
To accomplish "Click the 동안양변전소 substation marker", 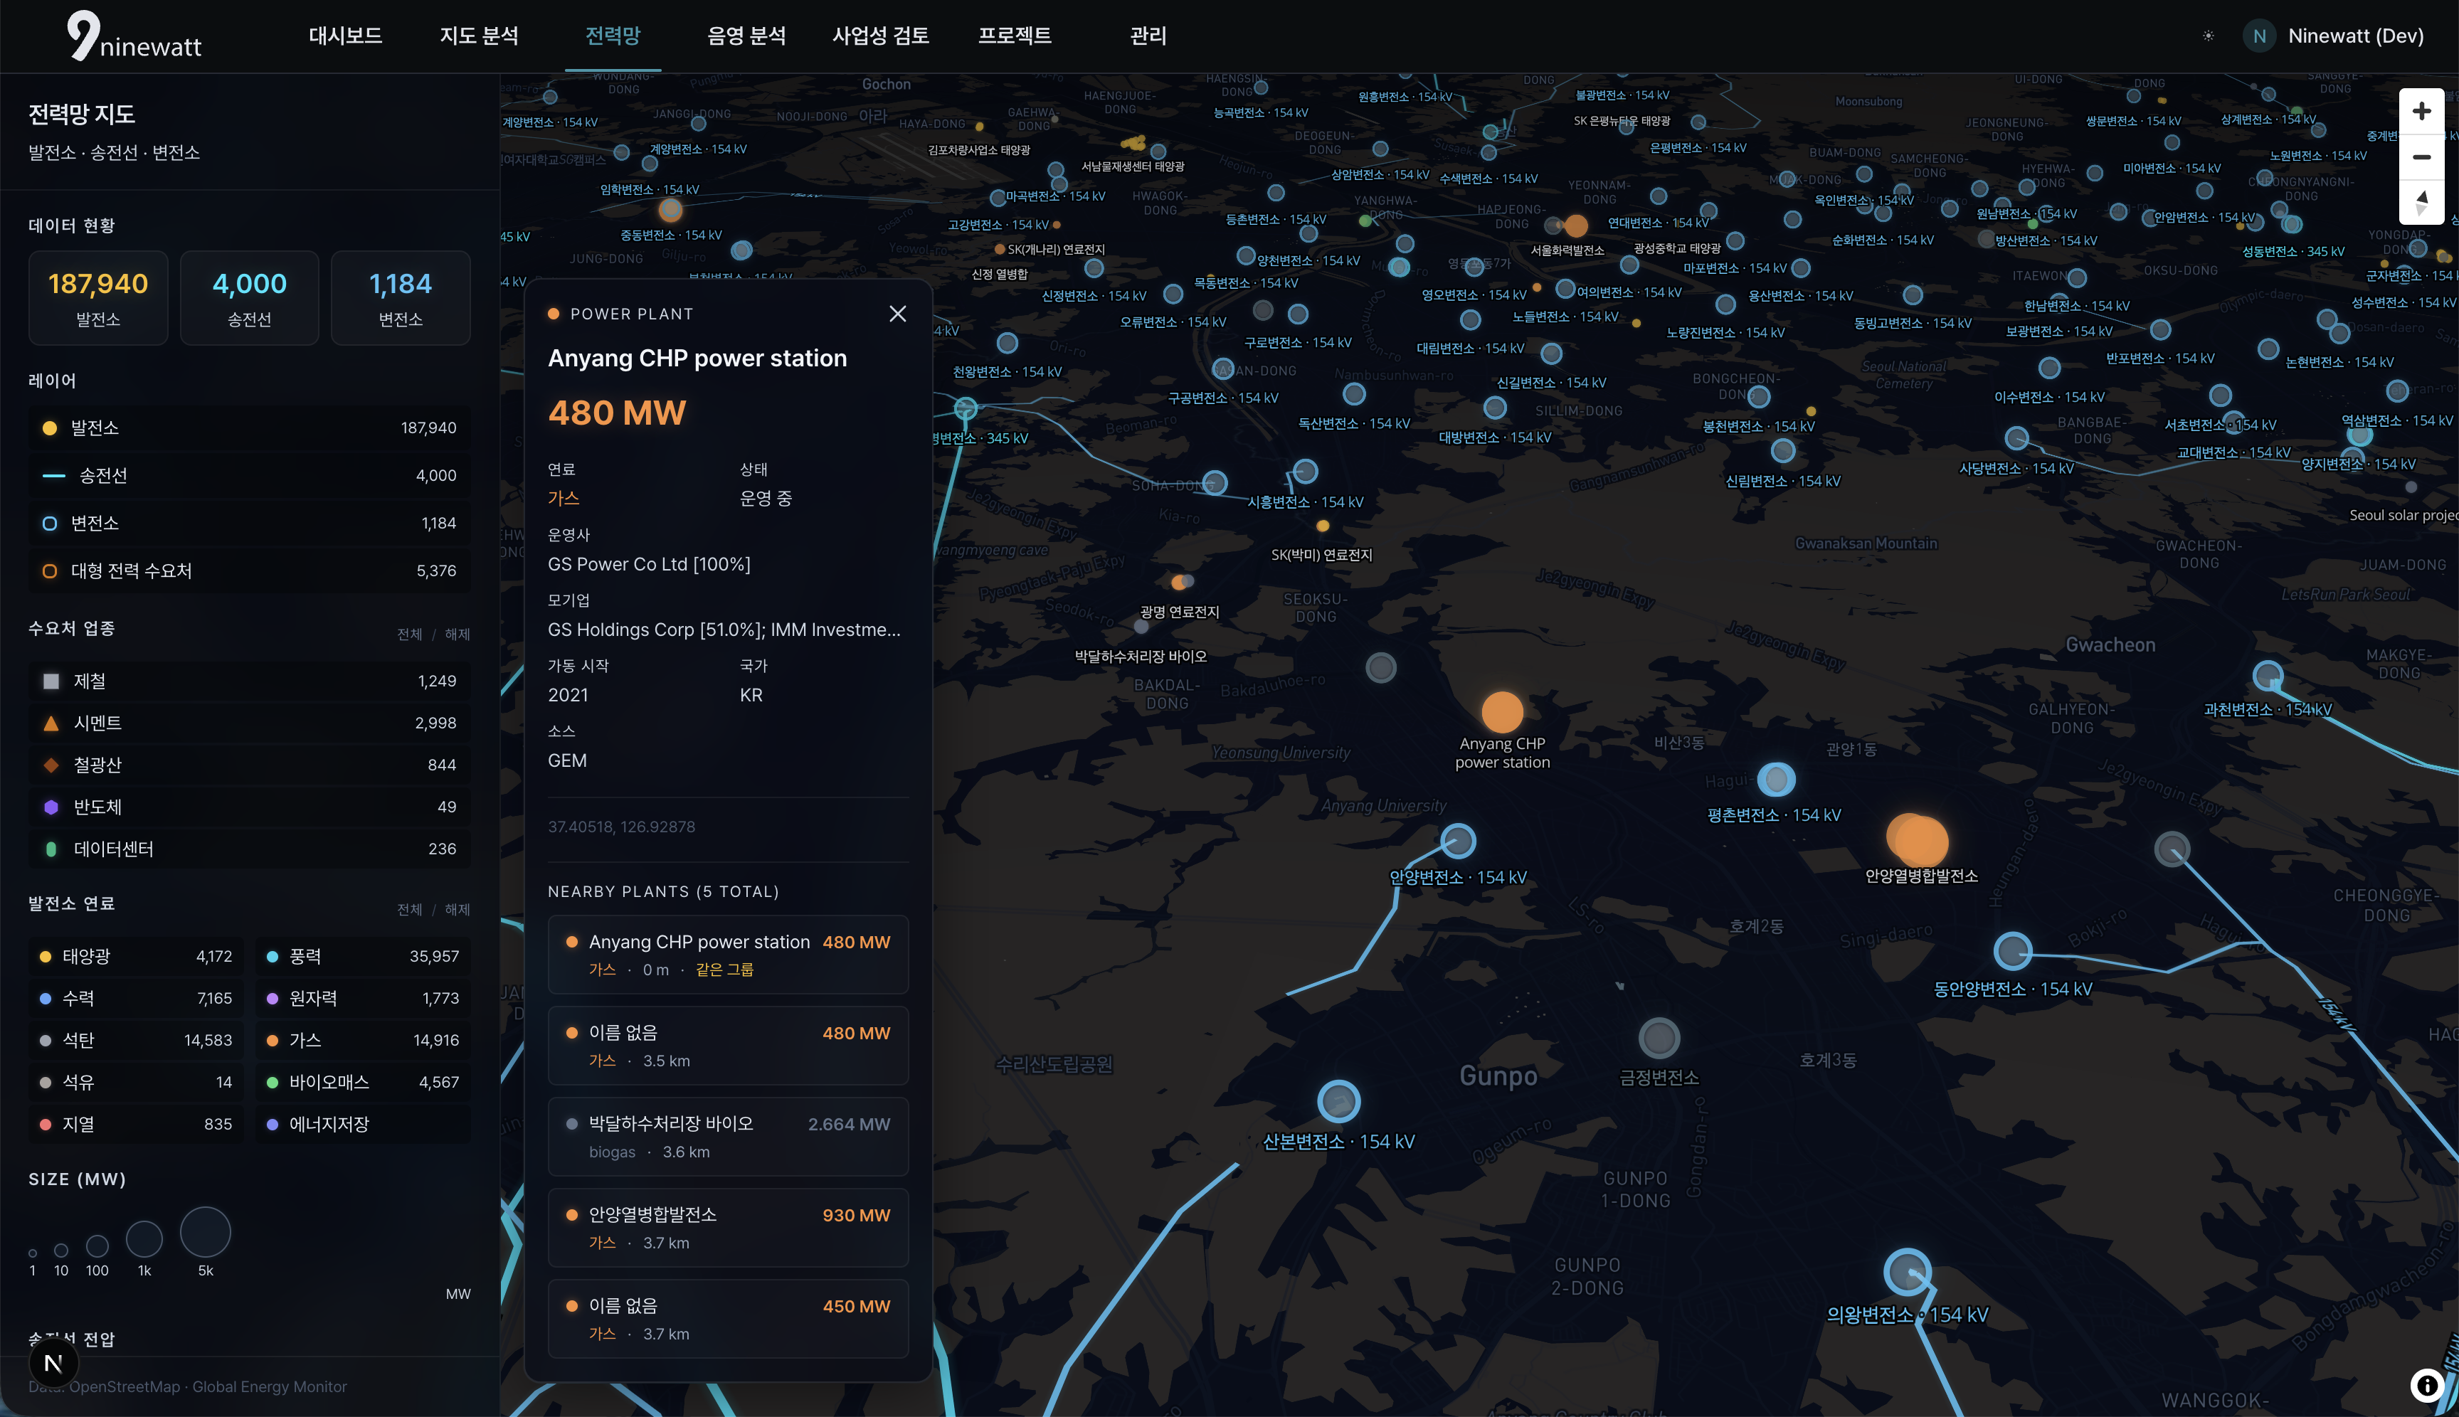I will (2012, 951).
